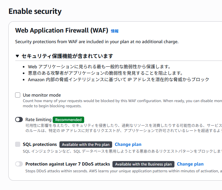The image size is (222, 190).
Task: Click the Use monitor mode label text
Action: (42, 95)
